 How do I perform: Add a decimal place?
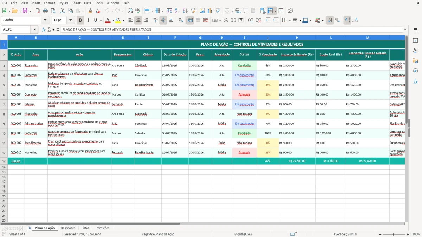(x=250, y=20)
